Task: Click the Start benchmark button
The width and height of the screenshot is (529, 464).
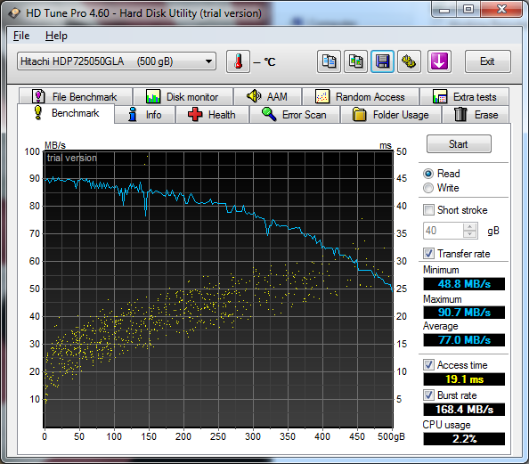Action: pos(459,144)
